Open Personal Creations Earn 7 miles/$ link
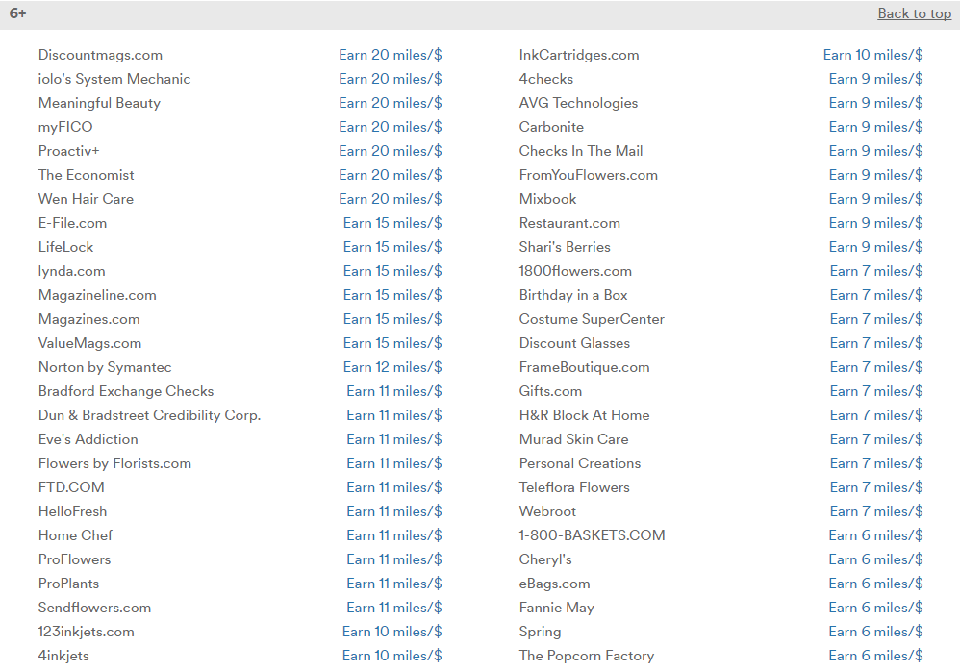960x671 pixels. point(876,463)
